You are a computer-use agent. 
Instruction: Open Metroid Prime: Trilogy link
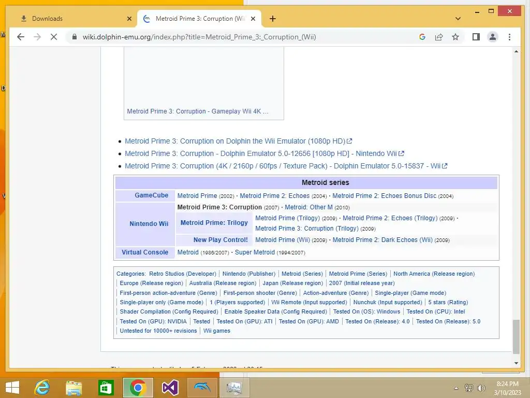coord(214,223)
